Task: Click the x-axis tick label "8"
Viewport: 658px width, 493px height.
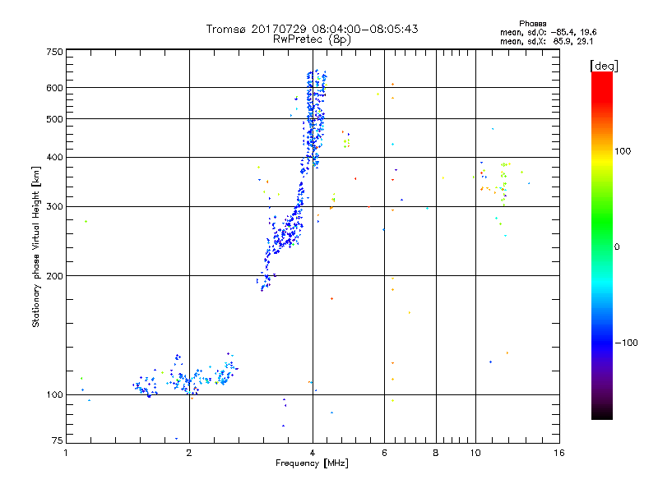Action: [x=436, y=453]
